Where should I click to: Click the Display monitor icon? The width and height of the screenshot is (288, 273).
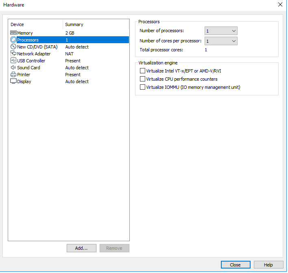[13, 81]
